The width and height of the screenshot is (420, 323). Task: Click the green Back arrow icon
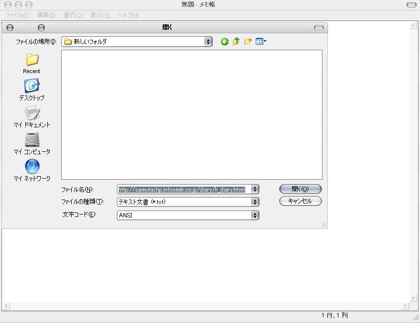(x=224, y=41)
